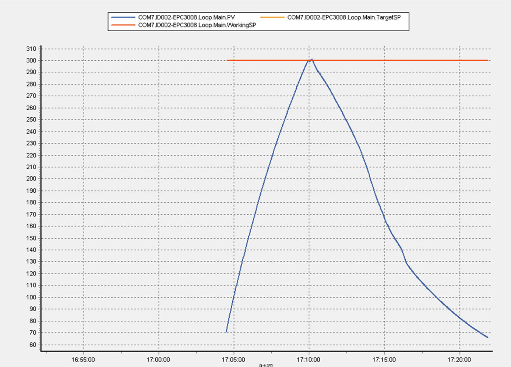
Task: Select the Loop.Main.WorkingSP legend label
Action: pos(197,25)
